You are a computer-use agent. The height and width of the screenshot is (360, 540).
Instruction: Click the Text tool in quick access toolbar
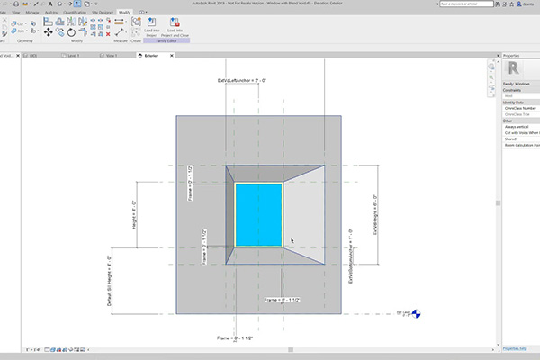[50, 4]
